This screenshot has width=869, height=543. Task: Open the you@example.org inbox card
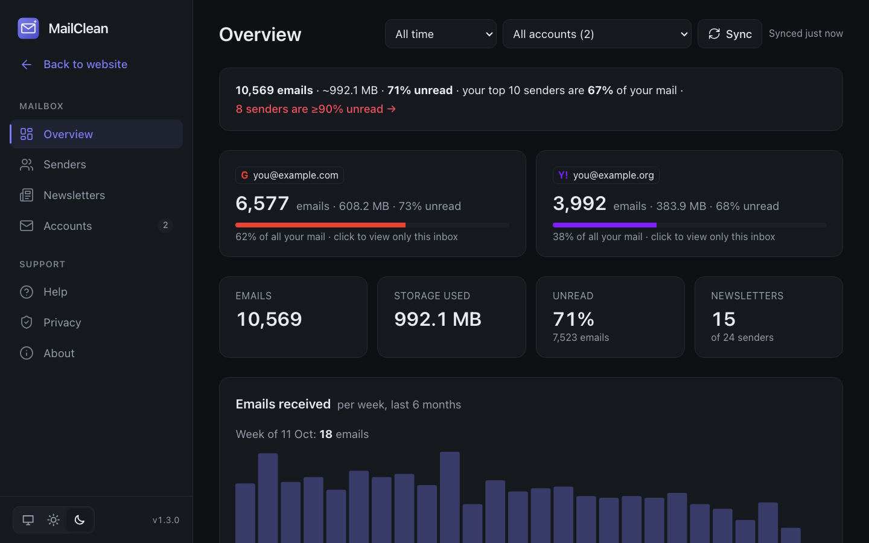[x=689, y=204]
